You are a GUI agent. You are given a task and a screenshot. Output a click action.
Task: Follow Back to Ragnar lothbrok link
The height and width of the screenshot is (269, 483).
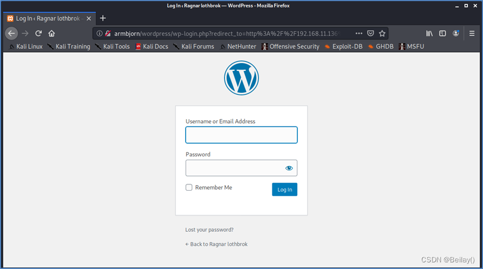(216, 244)
